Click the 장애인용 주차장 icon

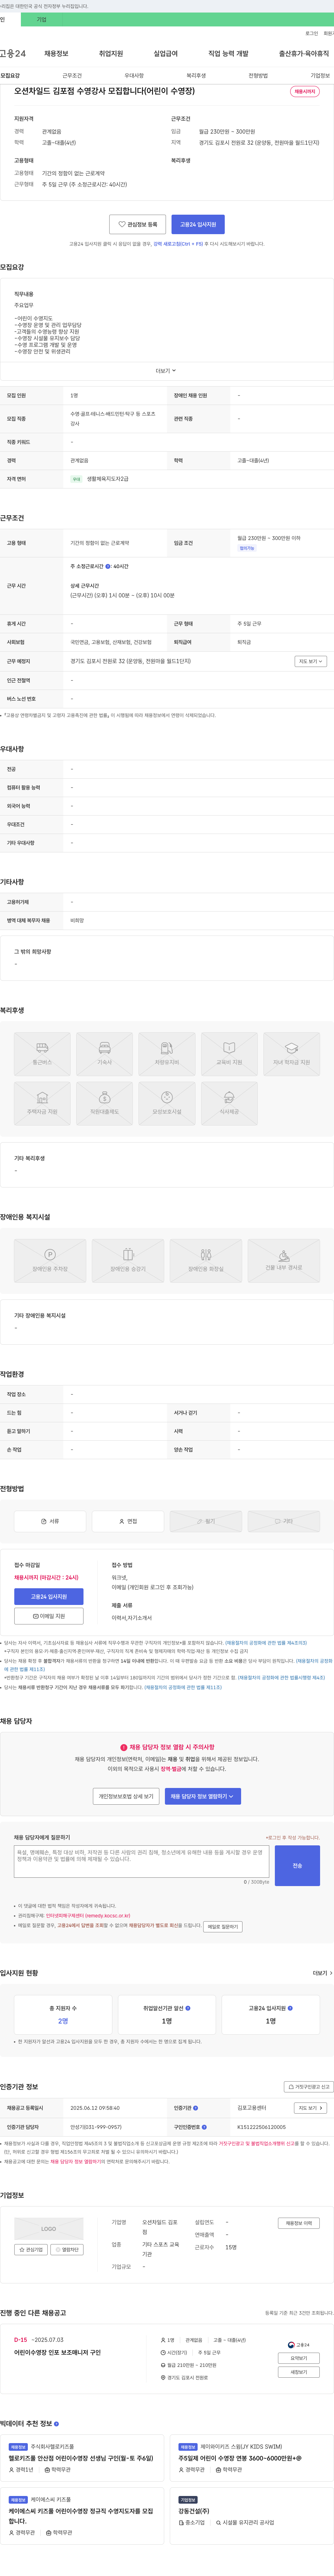tap(50, 1260)
